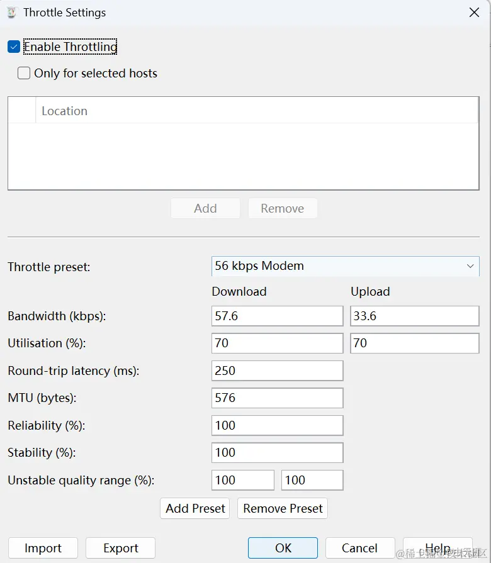
Task: Select the Upload utilisation field
Action: point(414,343)
